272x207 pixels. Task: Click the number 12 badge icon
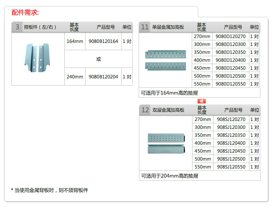tap(145, 110)
